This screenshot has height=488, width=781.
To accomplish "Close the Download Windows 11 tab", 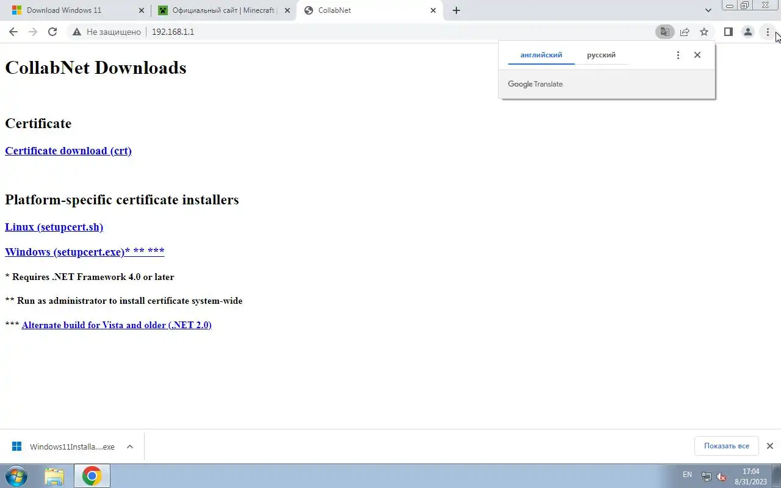I will (142, 10).
